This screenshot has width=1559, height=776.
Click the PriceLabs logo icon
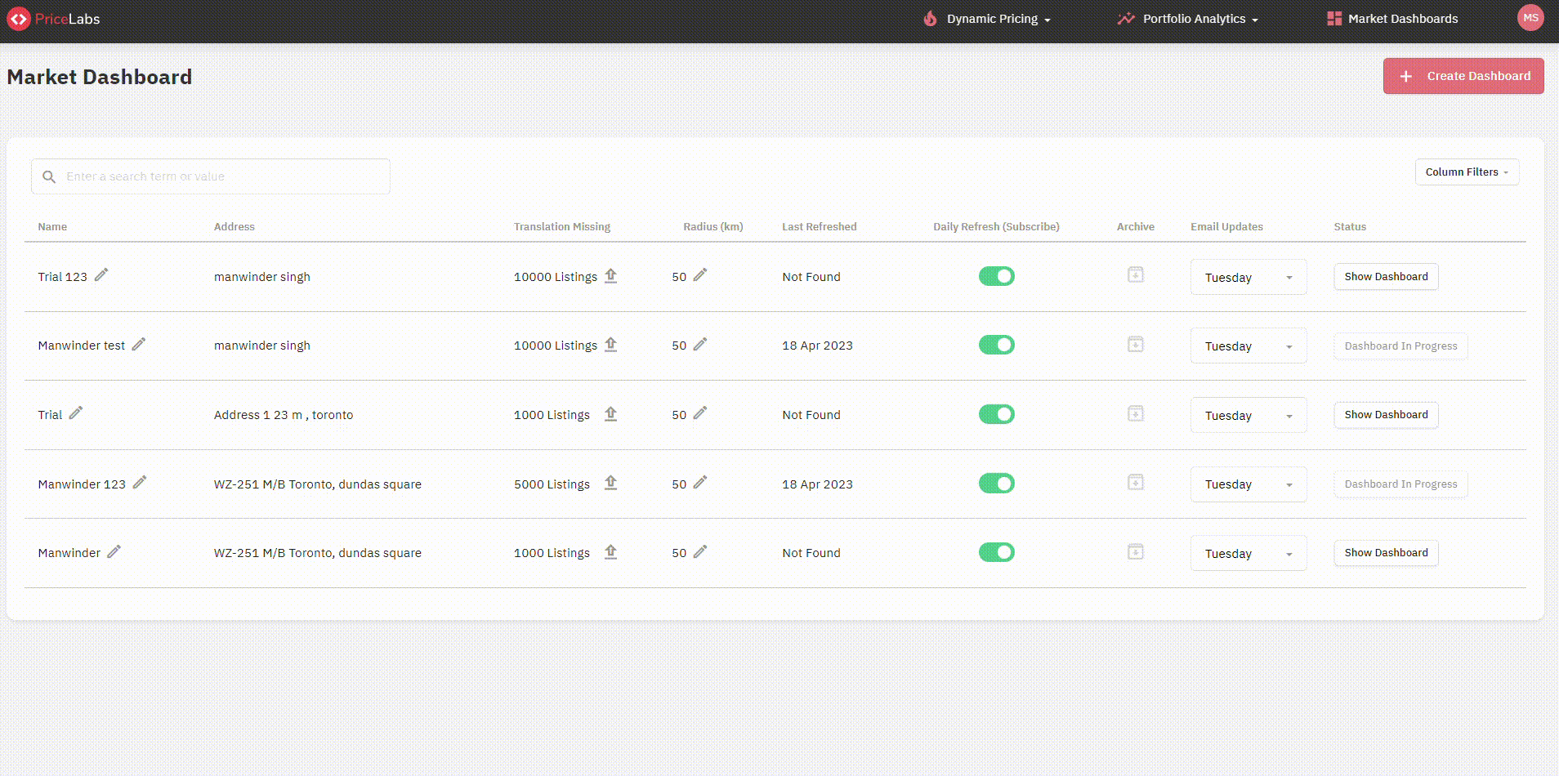pyautogui.click(x=19, y=19)
